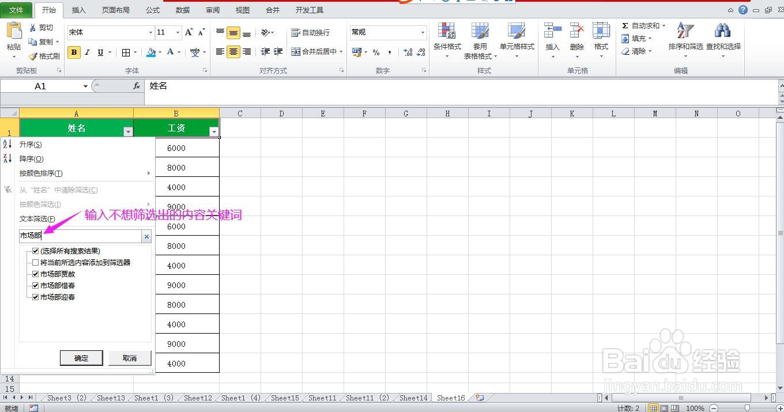Viewport: 784px width, 412px height.
Task: Select the Format Painter tool
Action: (43, 56)
